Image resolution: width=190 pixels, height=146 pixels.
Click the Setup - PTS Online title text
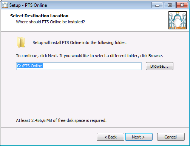click(28, 5)
